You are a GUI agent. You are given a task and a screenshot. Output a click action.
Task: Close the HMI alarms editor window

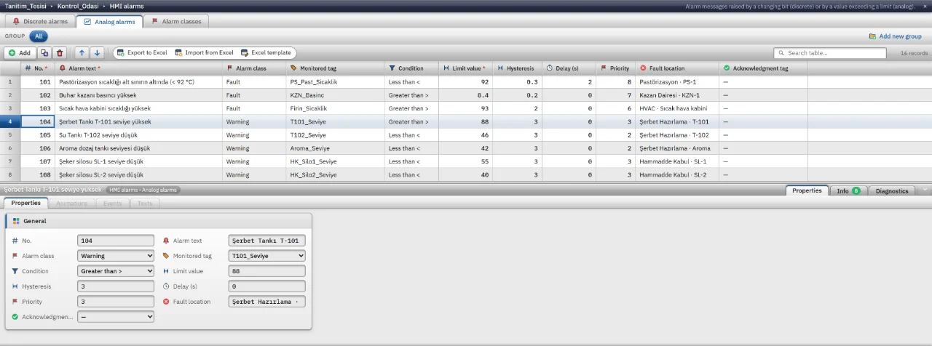[925, 6]
